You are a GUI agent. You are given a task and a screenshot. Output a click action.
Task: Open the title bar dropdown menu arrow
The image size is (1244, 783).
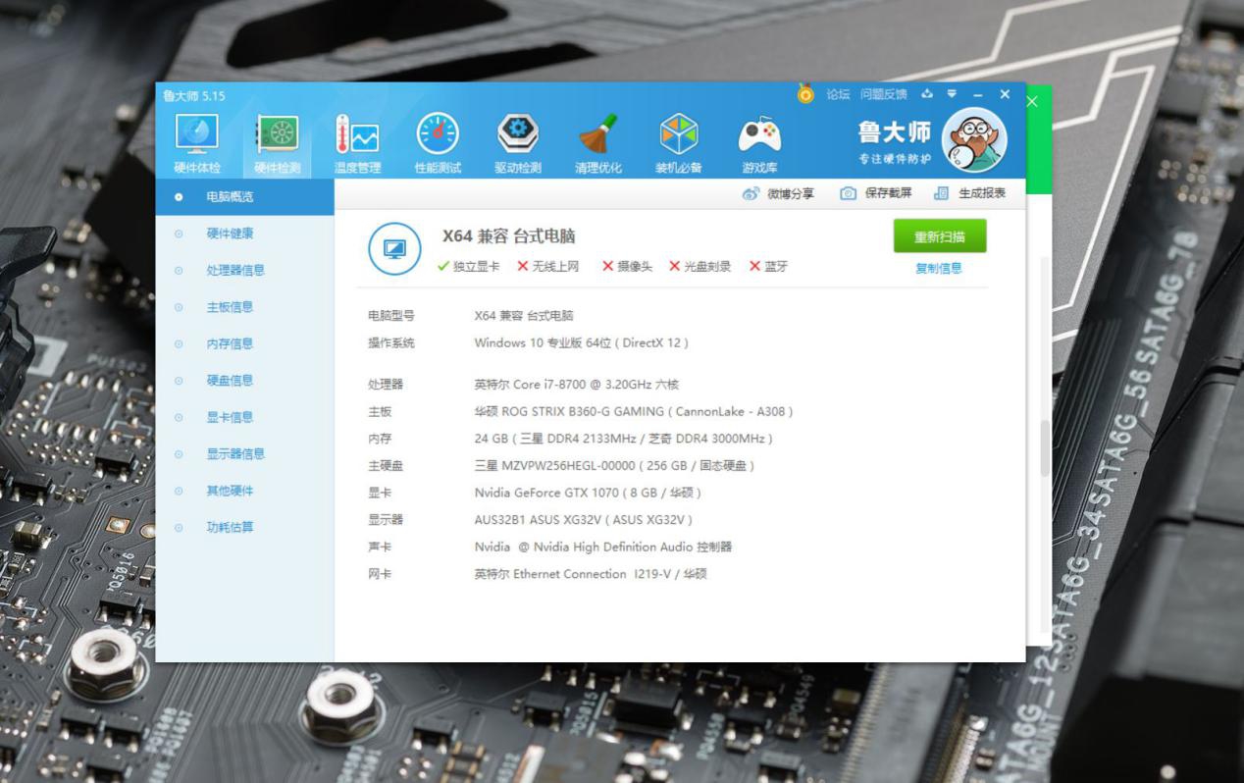coord(952,94)
